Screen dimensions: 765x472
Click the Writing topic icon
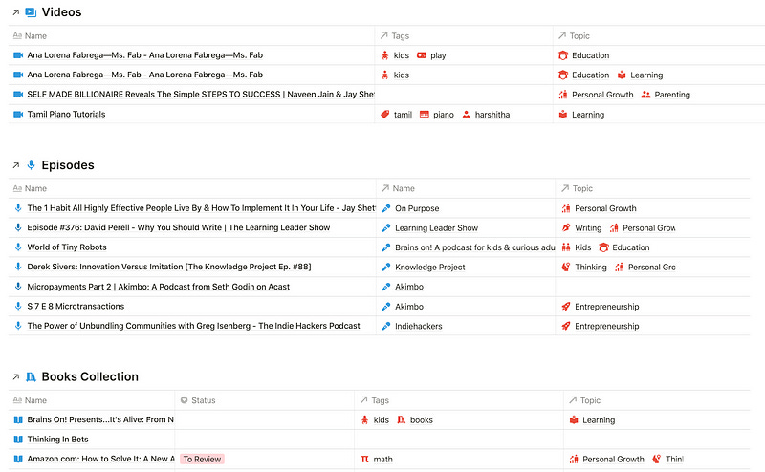click(566, 227)
